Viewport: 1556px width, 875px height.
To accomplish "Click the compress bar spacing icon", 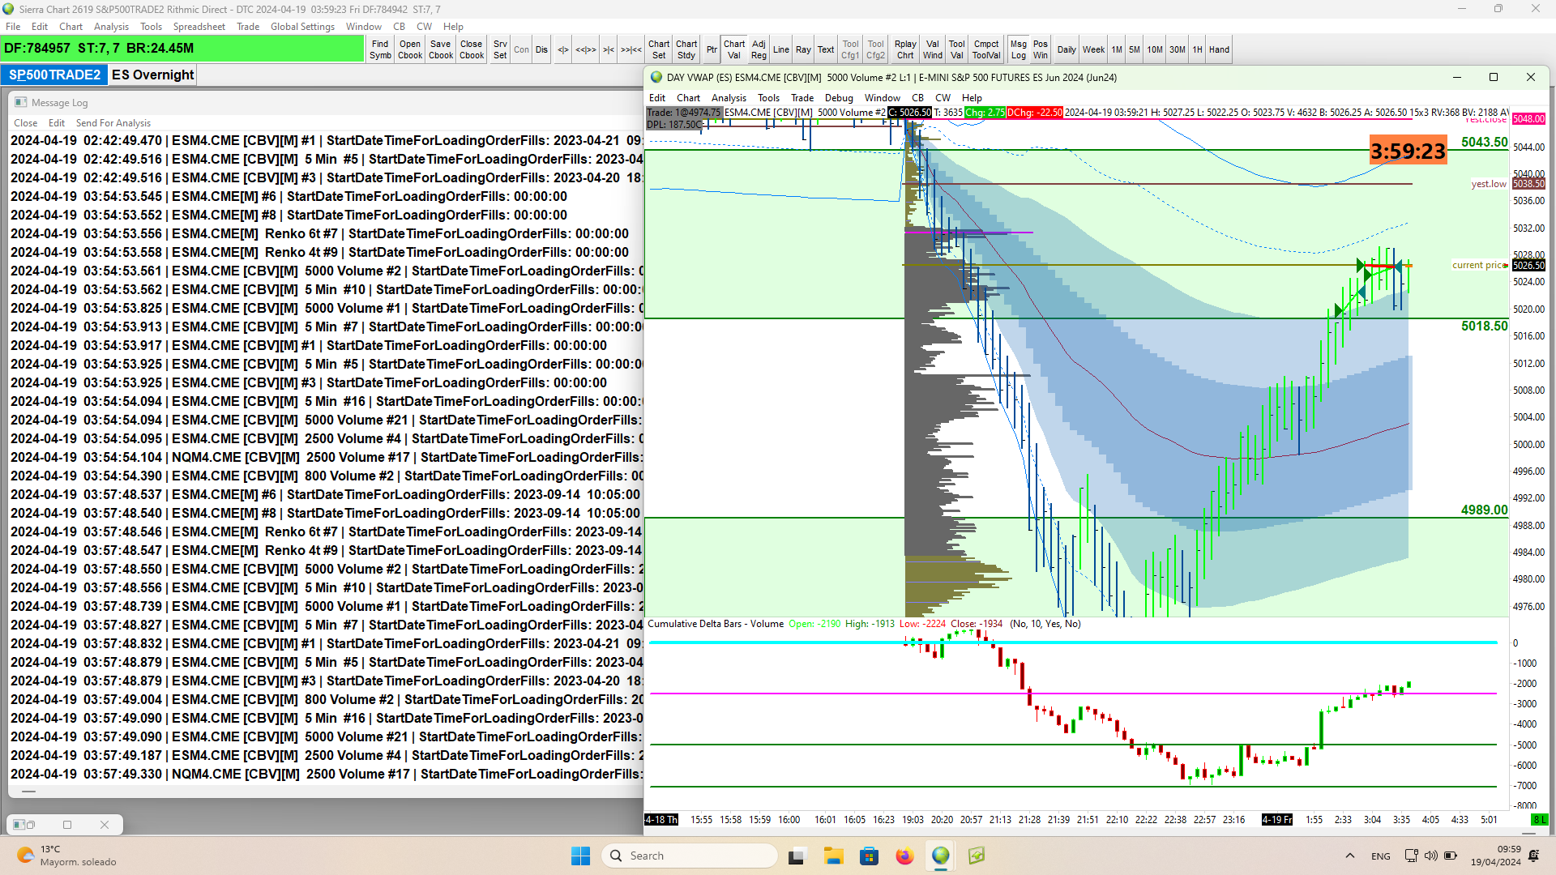I will tap(608, 49).
